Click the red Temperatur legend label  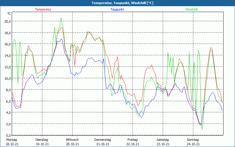[43, 9]
